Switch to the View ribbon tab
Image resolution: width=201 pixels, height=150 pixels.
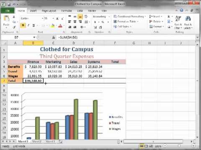[x=104, y=11]
